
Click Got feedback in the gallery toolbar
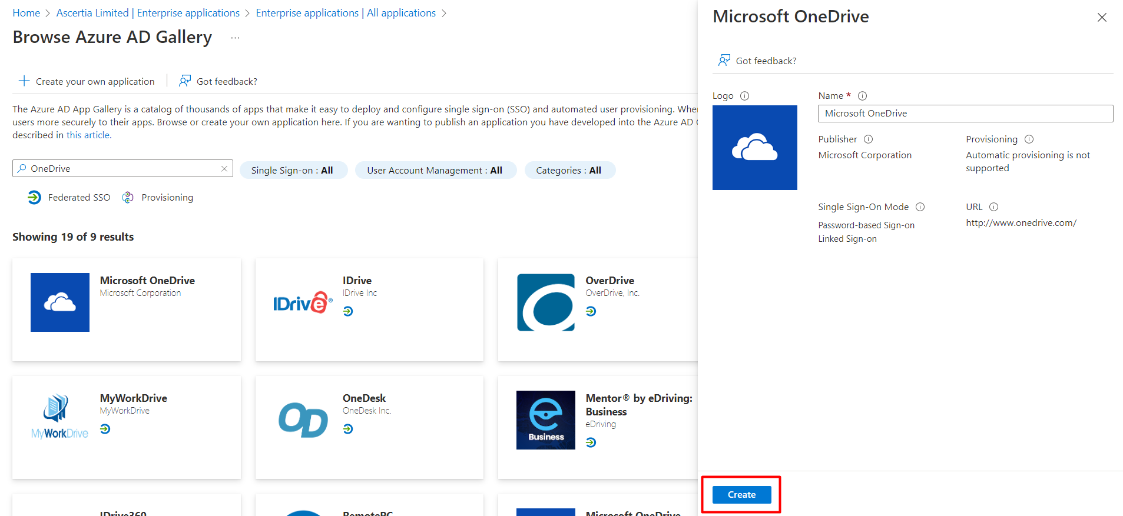[x=218, y=81]
